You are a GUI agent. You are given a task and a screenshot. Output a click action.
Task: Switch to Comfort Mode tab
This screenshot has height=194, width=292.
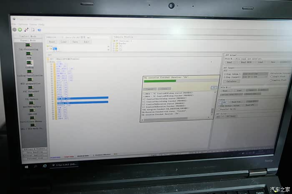(28, 36)
